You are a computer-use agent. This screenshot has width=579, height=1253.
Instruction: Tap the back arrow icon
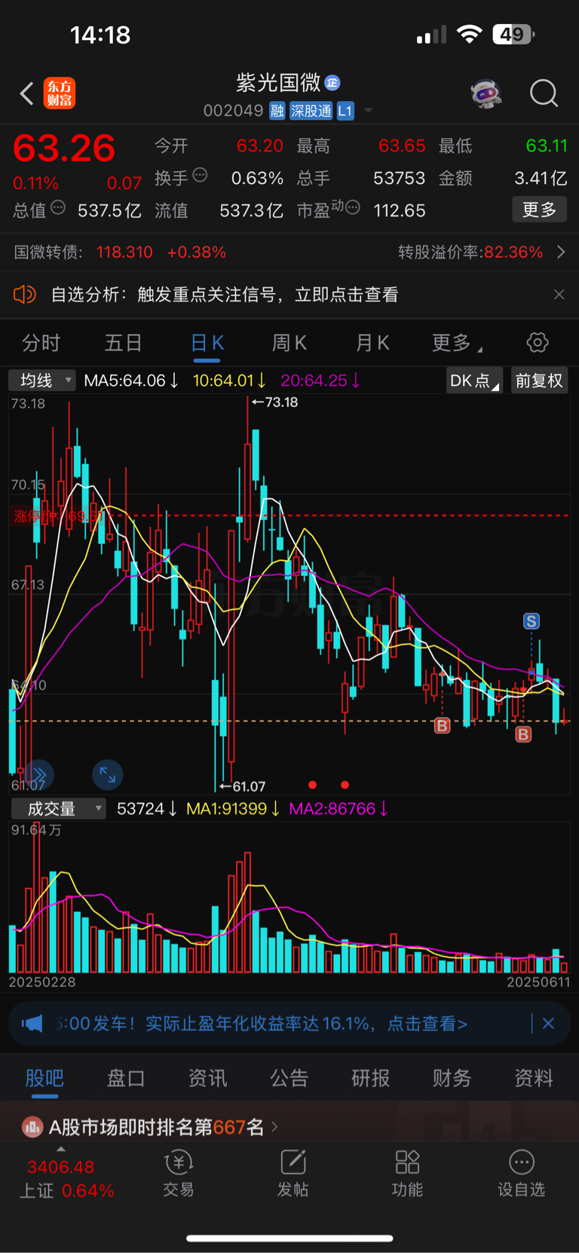(x=27, y=94)
